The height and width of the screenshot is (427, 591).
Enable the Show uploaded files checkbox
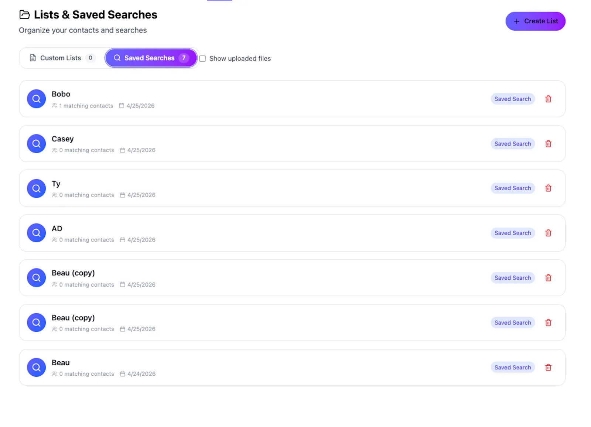tap(202, 59)
